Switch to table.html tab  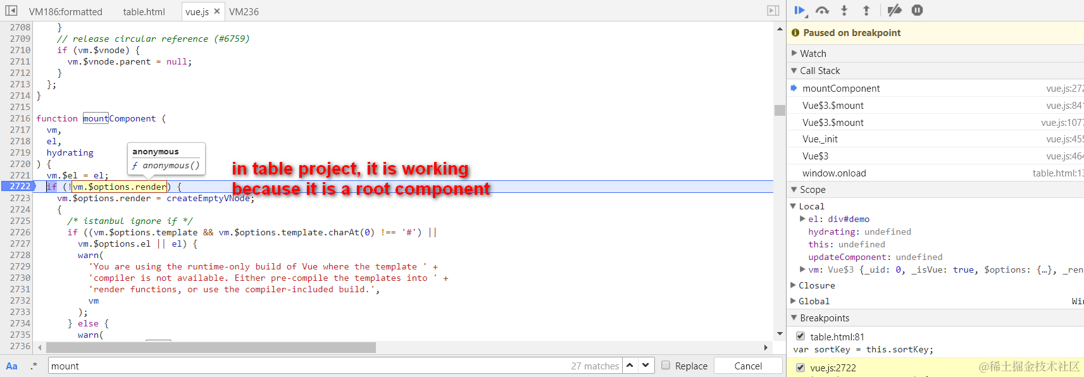144,11
